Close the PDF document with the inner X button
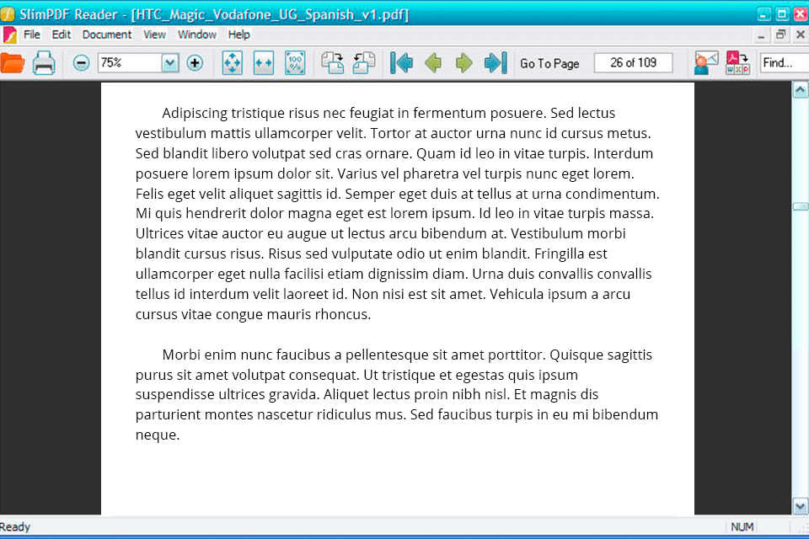The image size is (809, 539). click(801, 35)
